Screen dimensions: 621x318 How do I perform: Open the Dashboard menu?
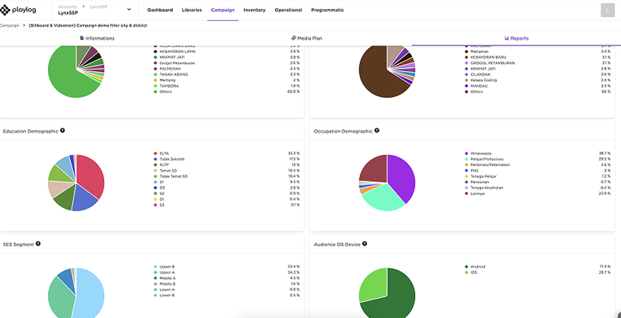160,10
